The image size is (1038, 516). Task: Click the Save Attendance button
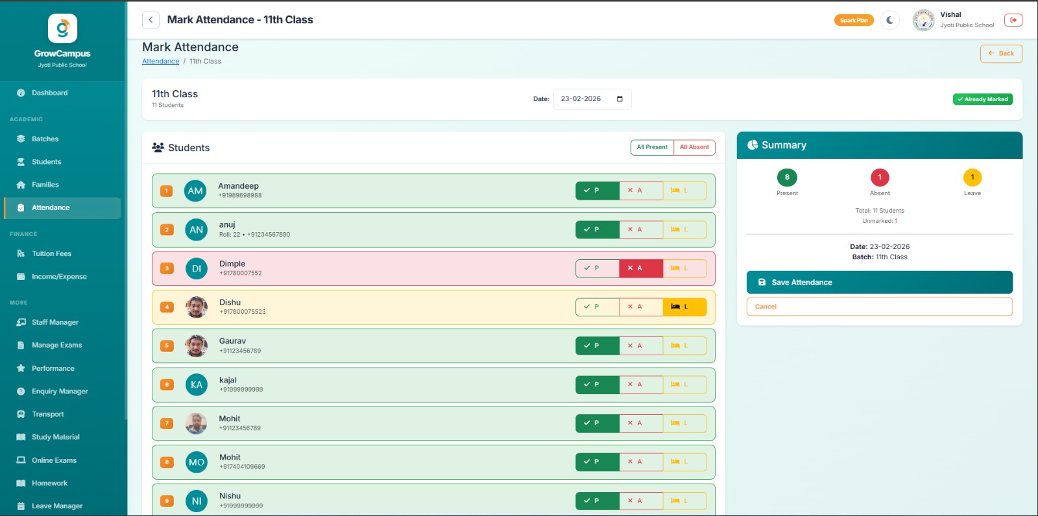879,283
